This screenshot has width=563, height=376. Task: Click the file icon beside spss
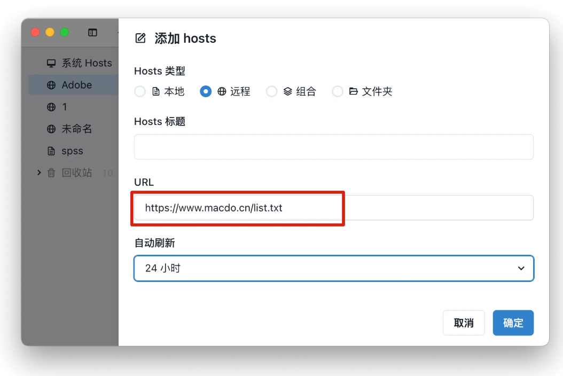(x=51, y=151)
